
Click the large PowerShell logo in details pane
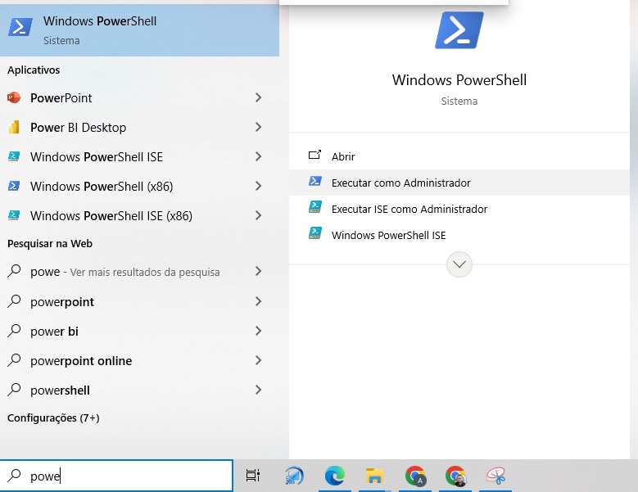pyautogui.click(x=459, y=30)
